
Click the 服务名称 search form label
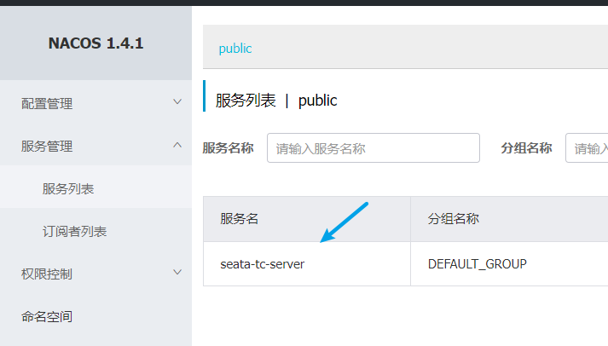pos(229,148)
